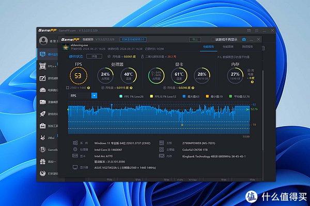Click the Intel Core i5-14600KF text
Image resolution: width=310 pixels, height=206 pixels.
(x=108, y=150)
